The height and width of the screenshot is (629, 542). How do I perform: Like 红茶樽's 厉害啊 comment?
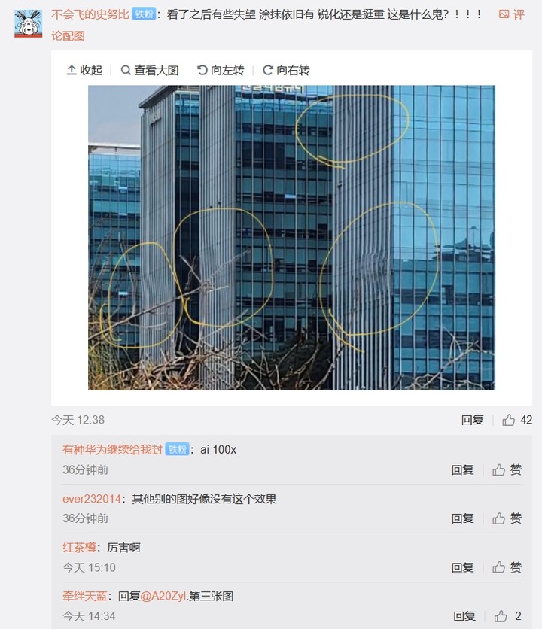[507, 567]
